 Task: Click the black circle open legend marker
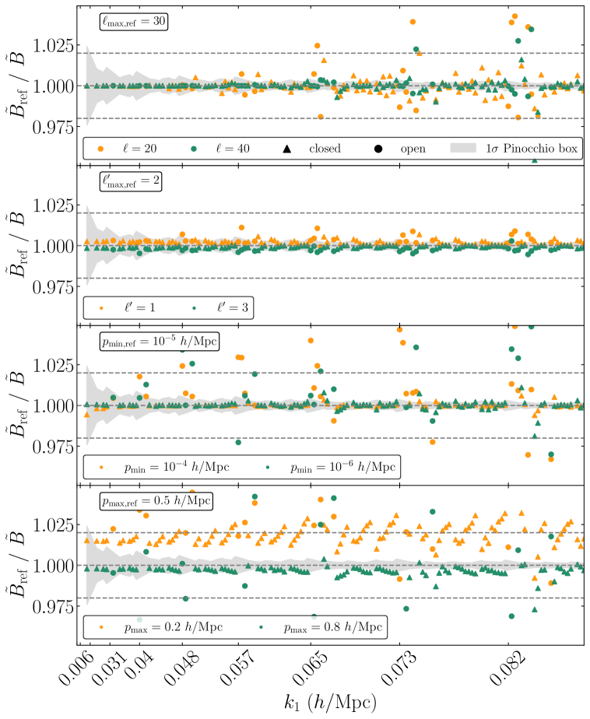click(378, 149)
